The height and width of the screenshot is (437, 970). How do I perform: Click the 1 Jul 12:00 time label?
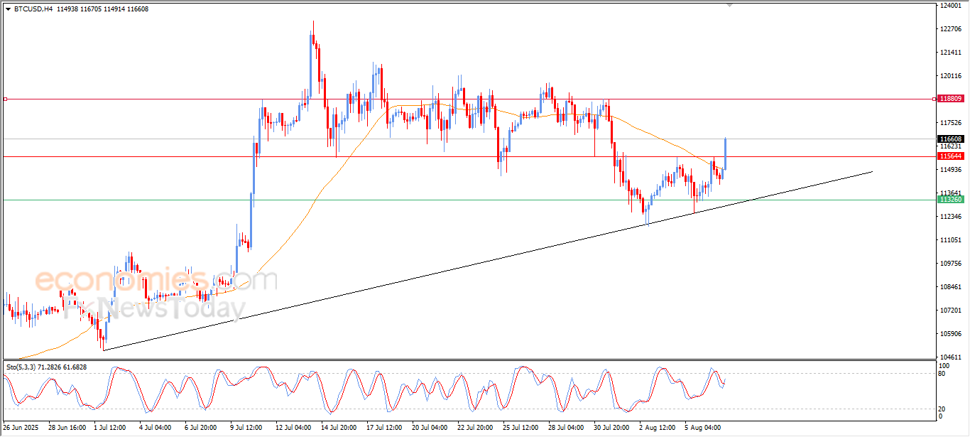point(110,428)
